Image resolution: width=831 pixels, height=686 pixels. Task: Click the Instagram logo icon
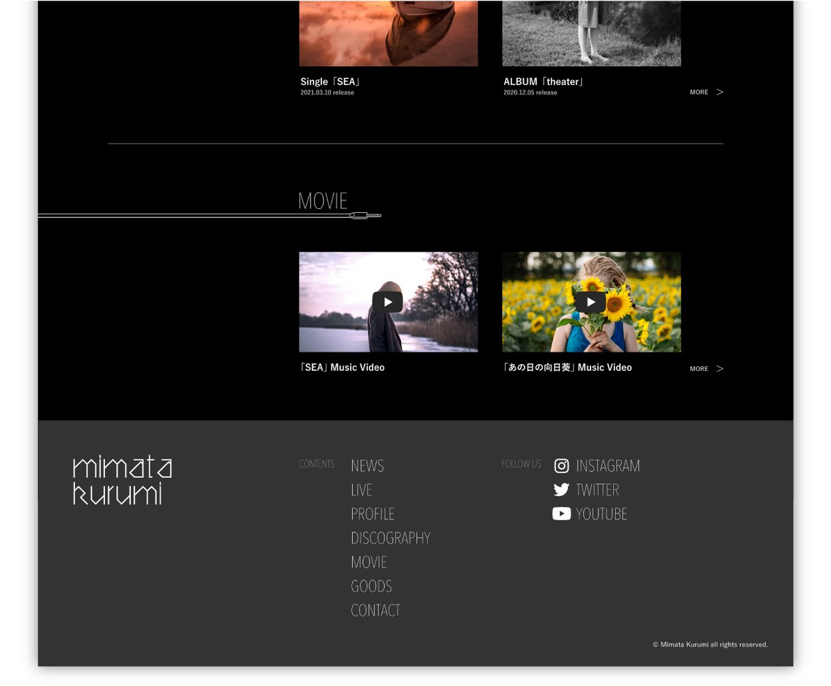[x=561, y=465]
